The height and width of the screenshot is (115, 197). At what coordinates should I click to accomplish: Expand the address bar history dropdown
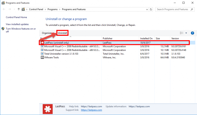(147, 9)
